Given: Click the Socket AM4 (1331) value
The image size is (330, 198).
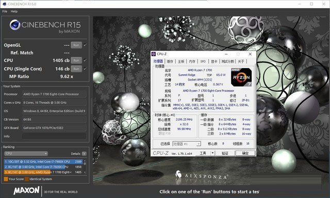Looking at the screenshot, I should [200, 79].
